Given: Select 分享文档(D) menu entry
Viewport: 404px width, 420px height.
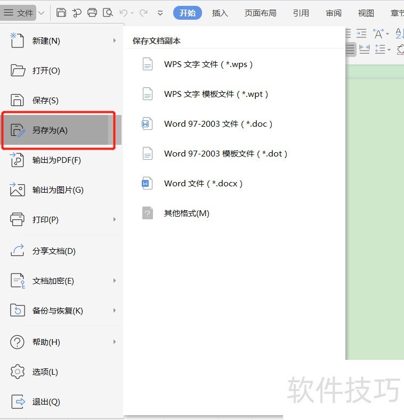Looking at the screenshot, I should 62,251.
